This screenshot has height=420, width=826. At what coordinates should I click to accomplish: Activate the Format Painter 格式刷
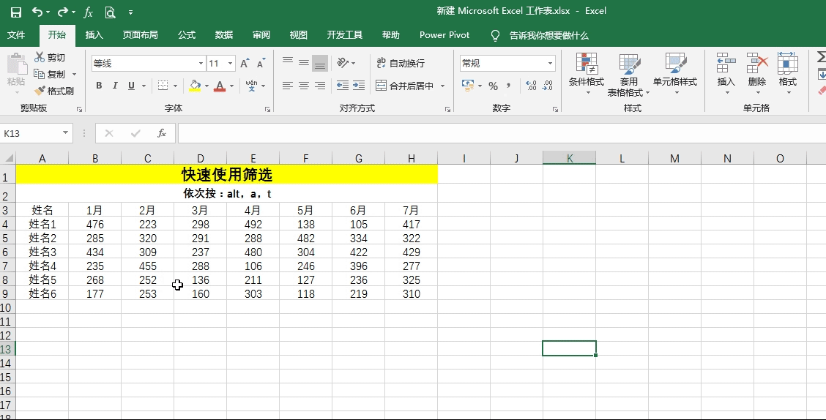click(x=54, y=91)
